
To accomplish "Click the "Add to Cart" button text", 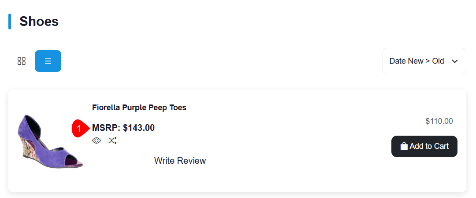I will (429, 146).
